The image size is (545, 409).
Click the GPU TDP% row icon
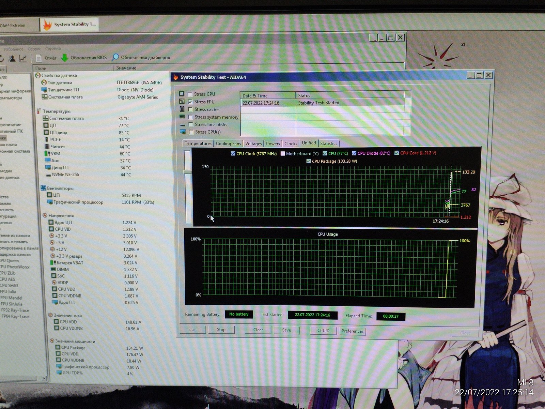[59, 373]
